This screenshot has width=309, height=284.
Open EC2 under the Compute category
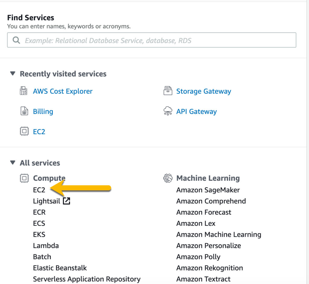39,190
